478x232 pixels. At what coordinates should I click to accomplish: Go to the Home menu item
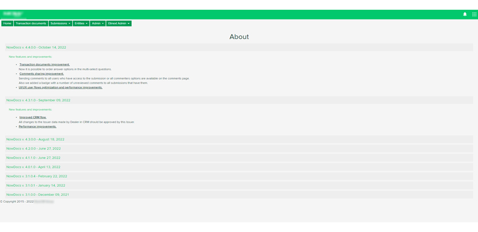tap(7, 23)
